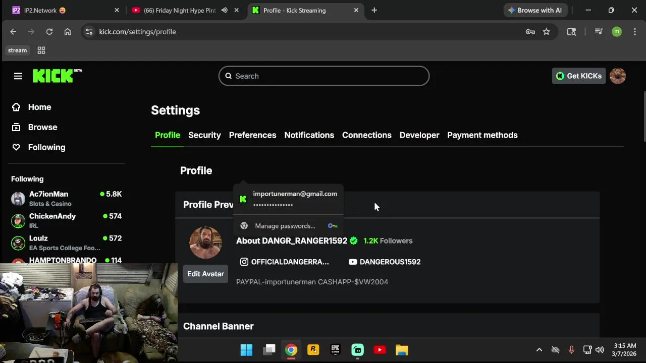This screenshot has width=646, height=363.
Task: Click the verified badge next to DANGR_RANGER1592
Action: coord(353,241)
